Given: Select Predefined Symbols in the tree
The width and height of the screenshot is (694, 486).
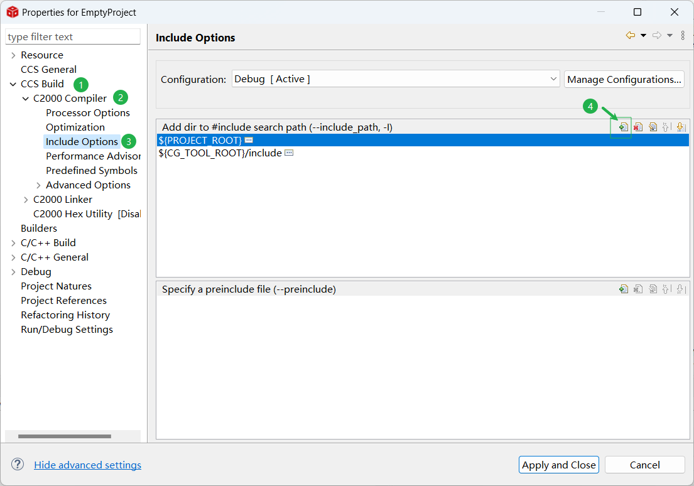Looking at the screenshot, I should [x=91, y=171].
